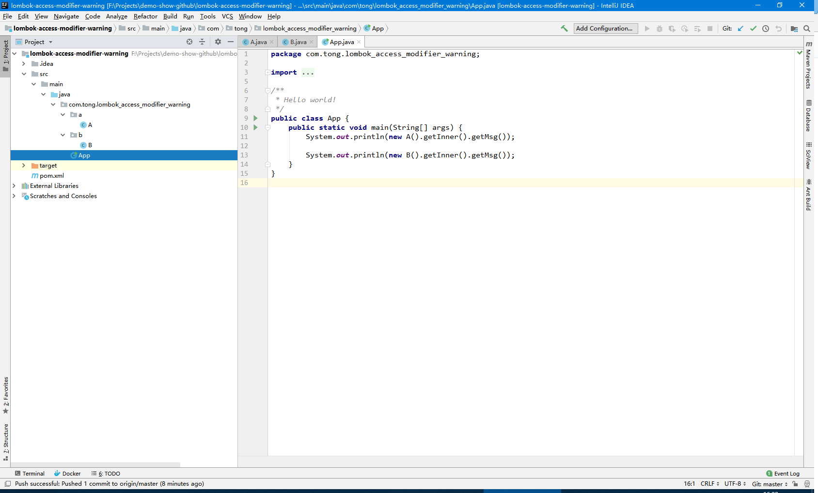Expand the target folder in the project tree
The width and height of the screenshot is (818, 493).
click(23, 165)
